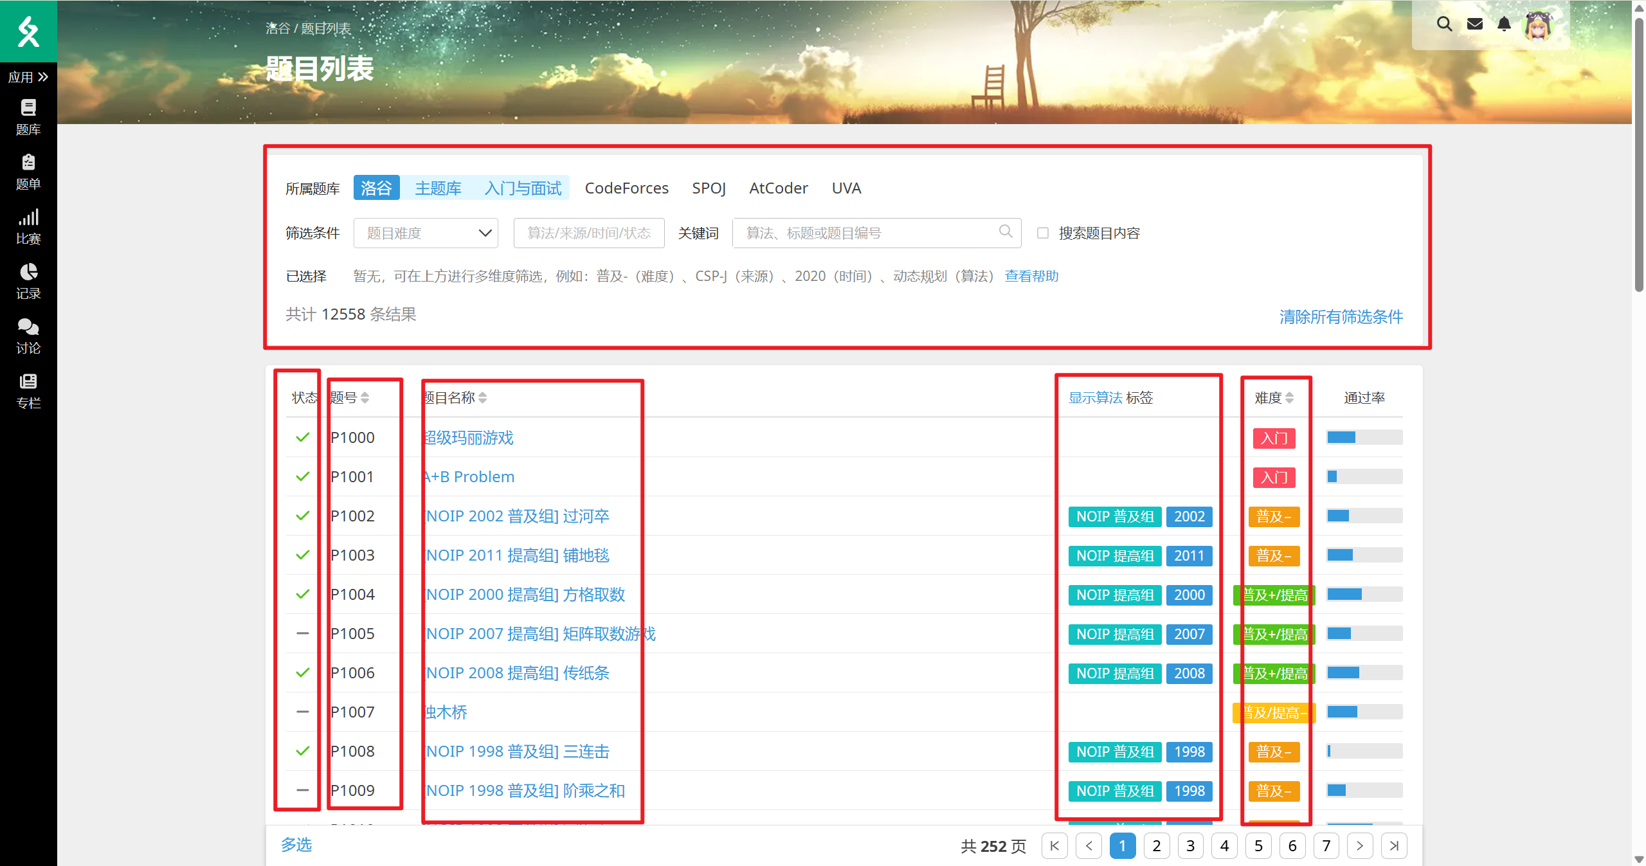
Task: Expand the 应用 sidebar apps menu
Action: [28, 77]
